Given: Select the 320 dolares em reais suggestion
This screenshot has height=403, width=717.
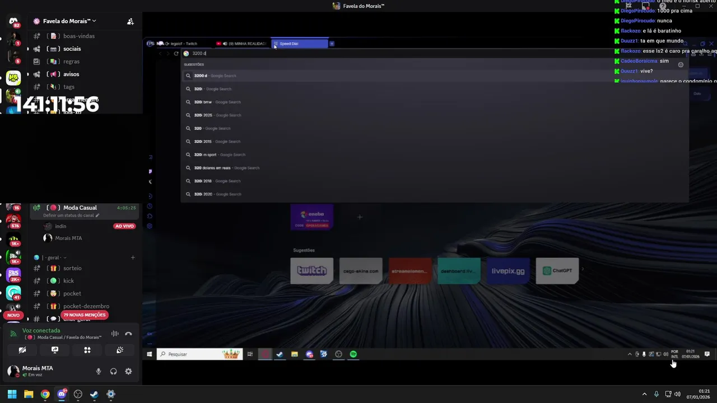Looking at the screenshot, I should (434, 168).
